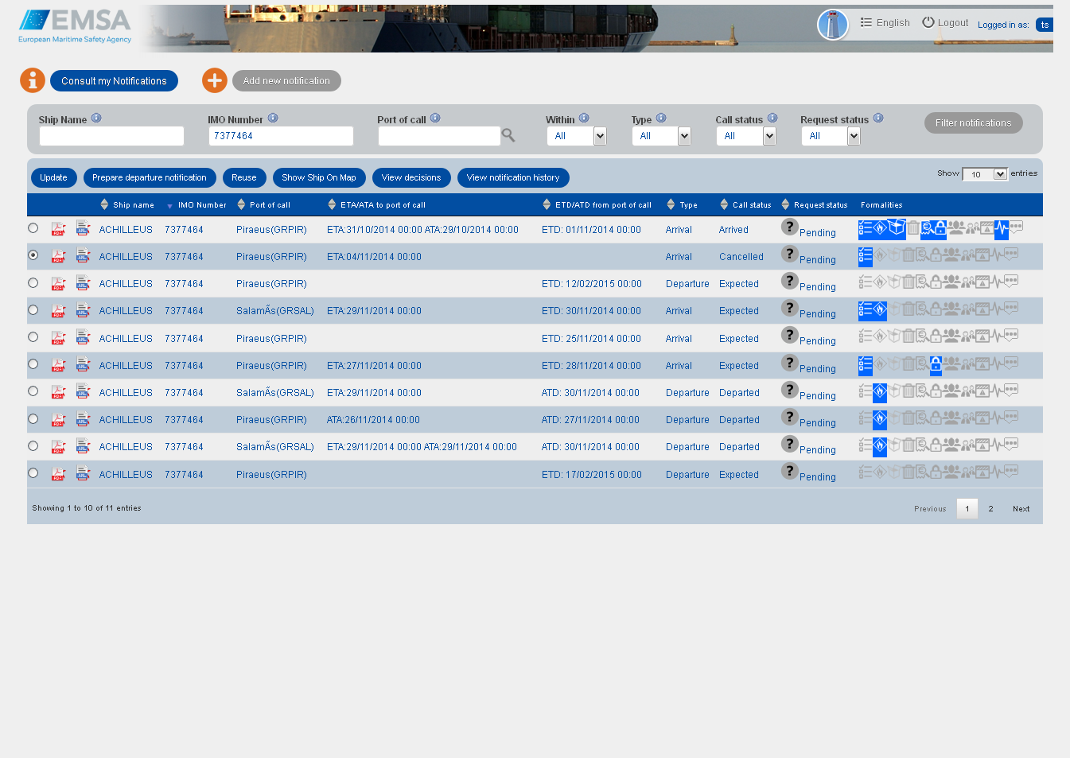Select radio button for ETD 25/11/2014 row
Viewport: 1070px width, 758px height.
[x=33, y=337]
